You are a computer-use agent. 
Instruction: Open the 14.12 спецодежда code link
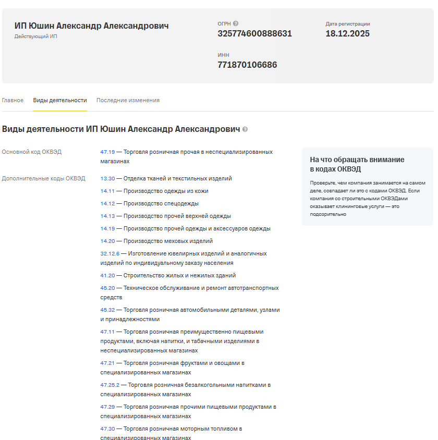point(107,203)
